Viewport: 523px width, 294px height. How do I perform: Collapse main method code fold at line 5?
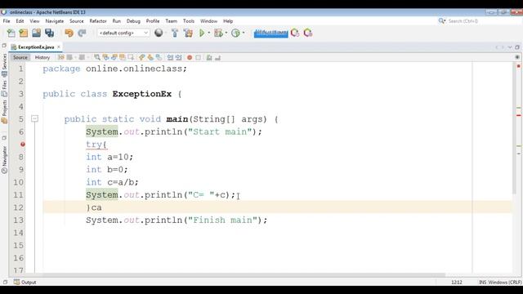tap(34, 118)
